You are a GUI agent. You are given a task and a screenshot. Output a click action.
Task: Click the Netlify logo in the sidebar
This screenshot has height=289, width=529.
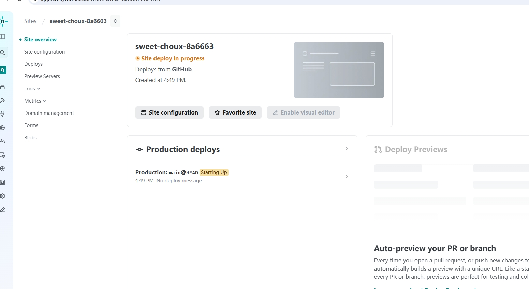(x=3, y=21)
